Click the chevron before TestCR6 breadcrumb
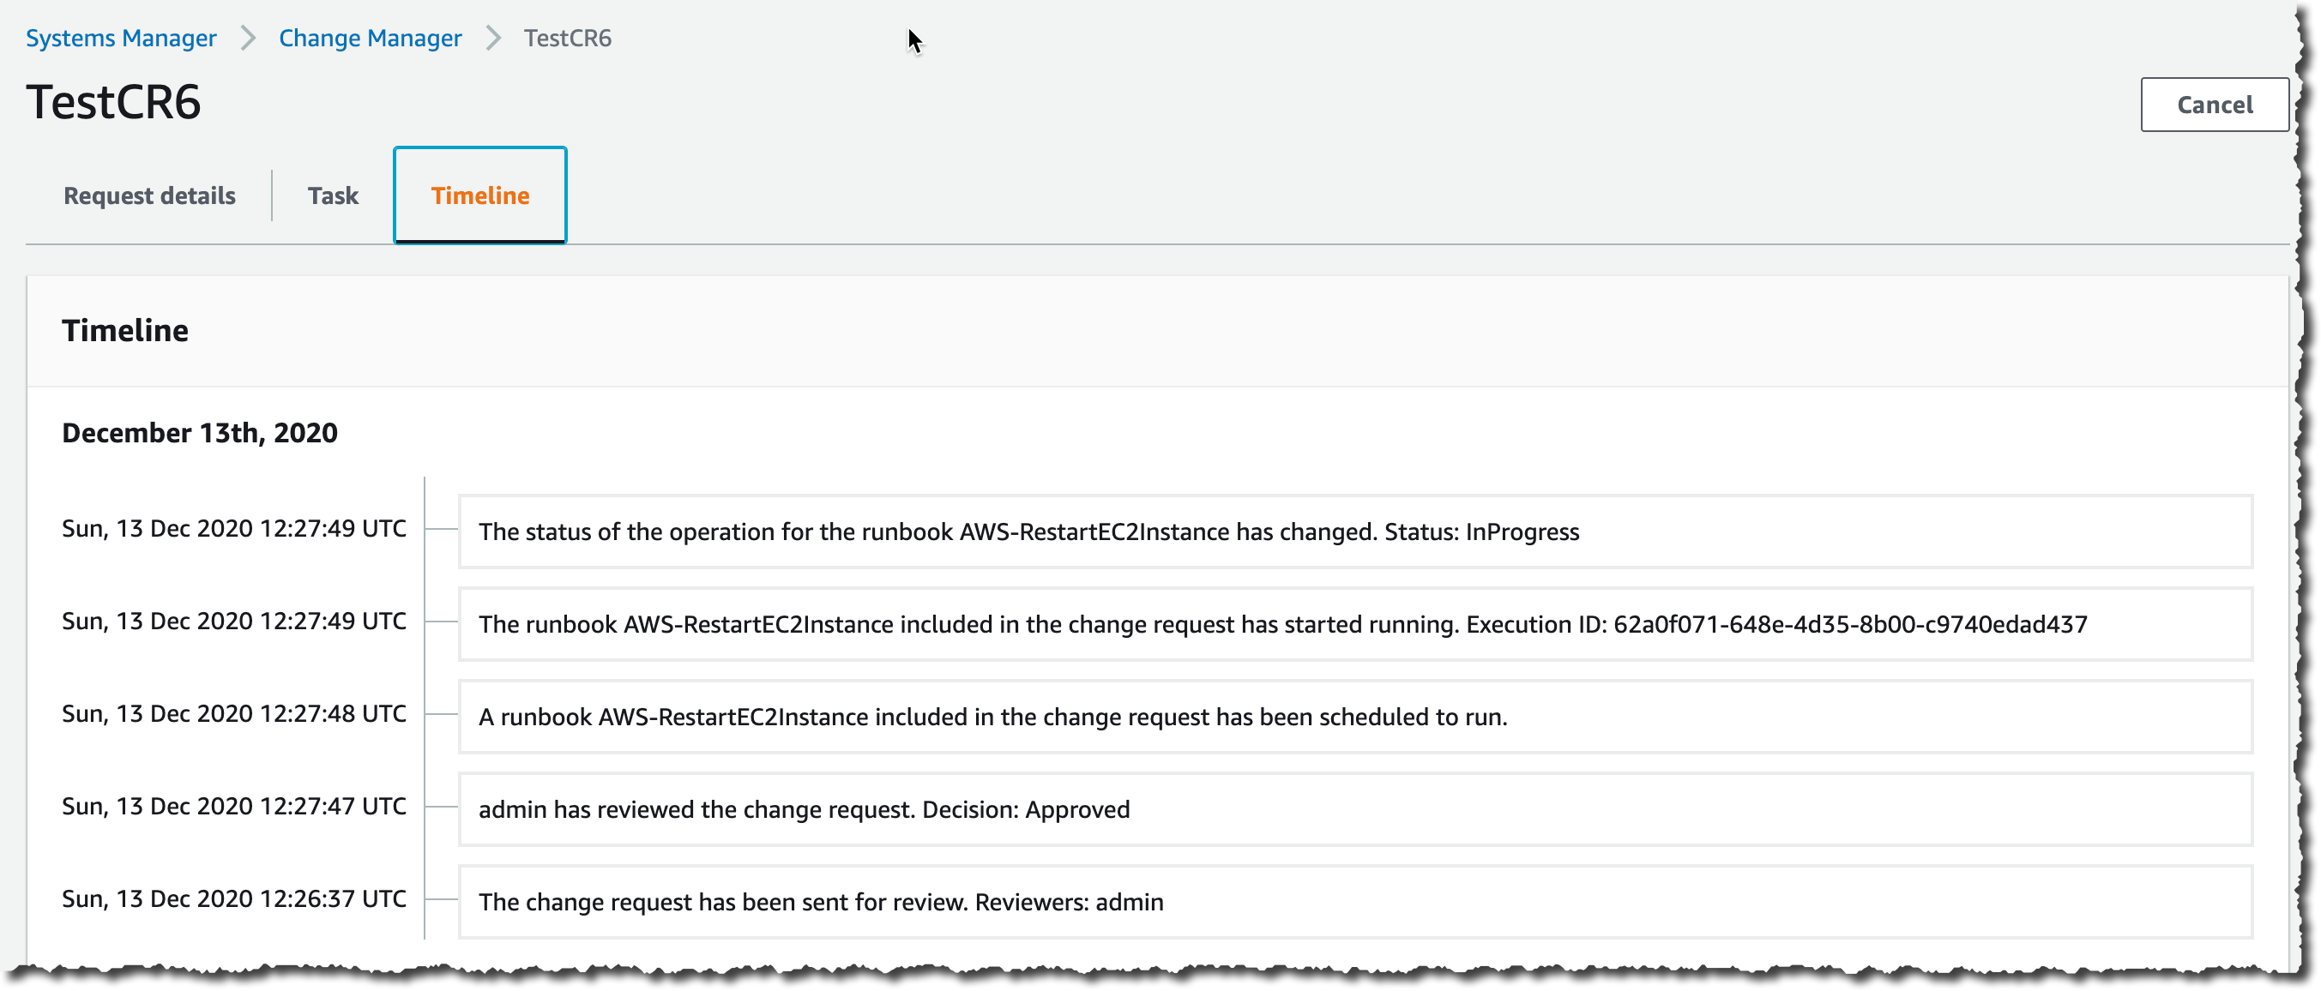Viewport: 2321px width, 991px height. (493, 38)
